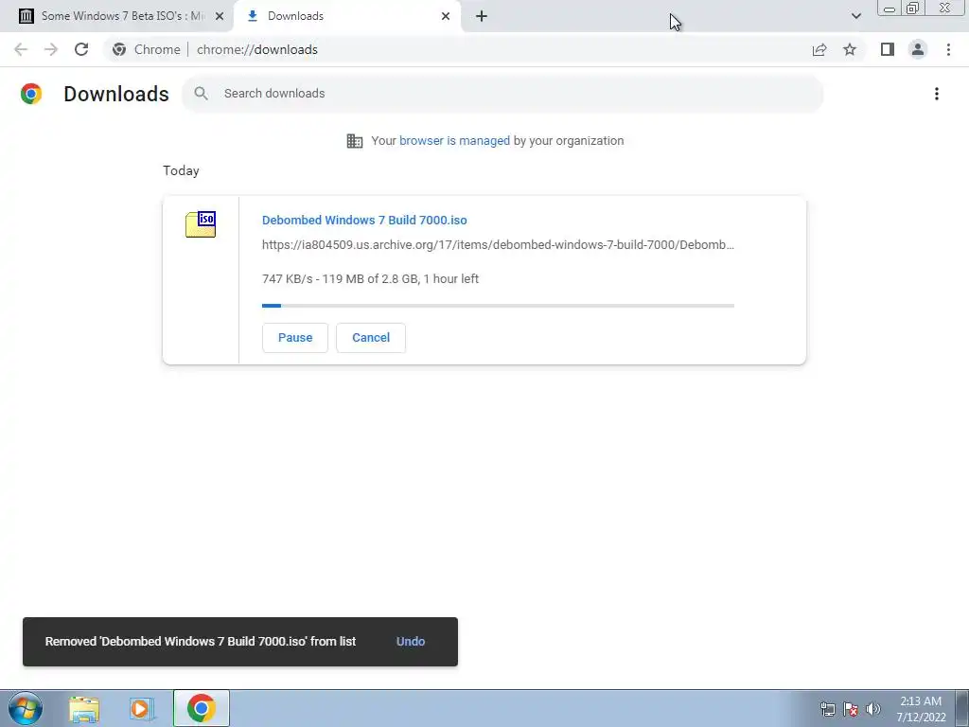Image resolution: width=969 pixels, height=727 pixels.
Task: Open a new tab with the plus button
Action: tap(482, 16)
